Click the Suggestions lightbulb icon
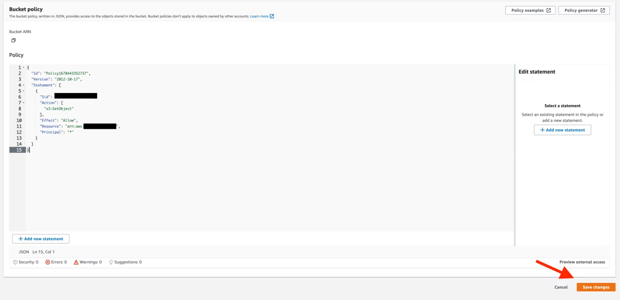The width and height of the screenshot is (620, 300). pyautogui.click(x=111, y=262)
